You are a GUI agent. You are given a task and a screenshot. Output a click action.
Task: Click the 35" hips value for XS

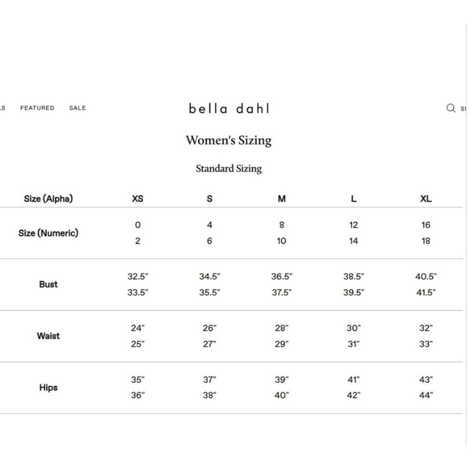pos(138,380)
